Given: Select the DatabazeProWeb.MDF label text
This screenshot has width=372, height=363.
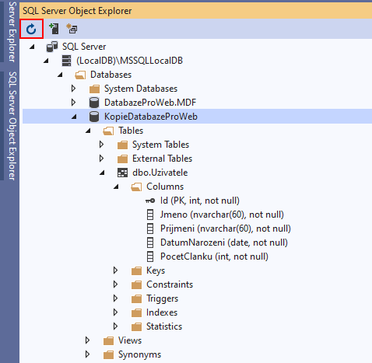Looking at the screenshot, I should pyautogui.click(x=150, y=103).
